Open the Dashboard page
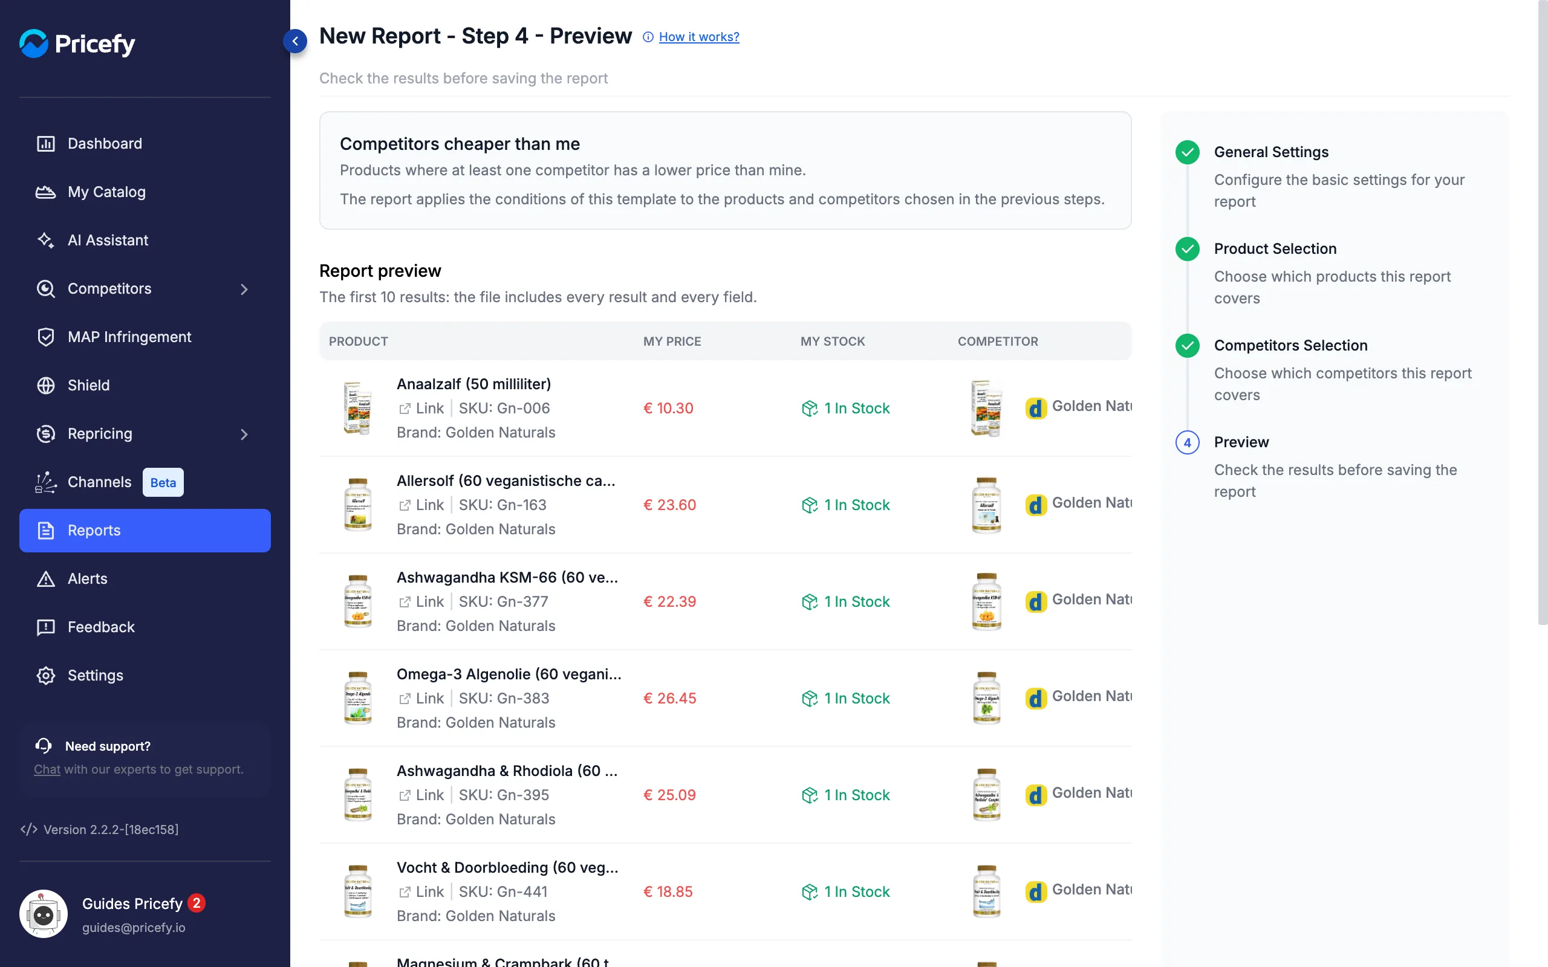 coord(145,143)
